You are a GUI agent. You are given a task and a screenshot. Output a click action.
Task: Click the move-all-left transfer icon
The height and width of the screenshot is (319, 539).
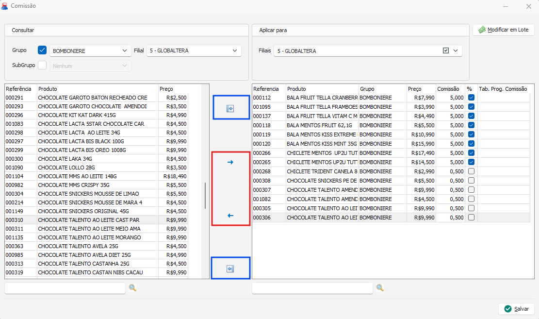coord(230,269)
